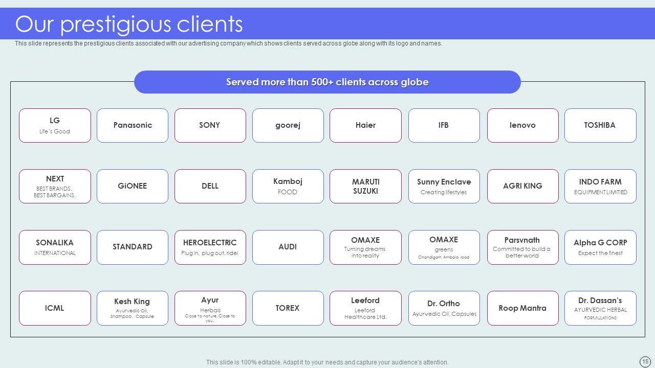Screen dimensions: 655x368
Task: Click the MARUTI SUZUKI client card
Action: [365, 186]
